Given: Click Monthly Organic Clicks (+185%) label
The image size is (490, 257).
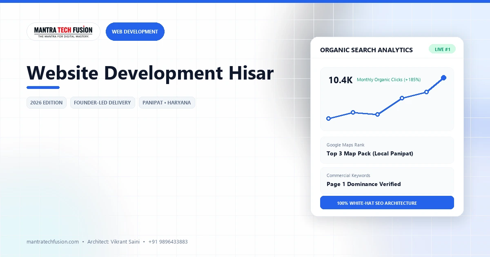Looking at the screenshot, I should [x=389, y=80].
